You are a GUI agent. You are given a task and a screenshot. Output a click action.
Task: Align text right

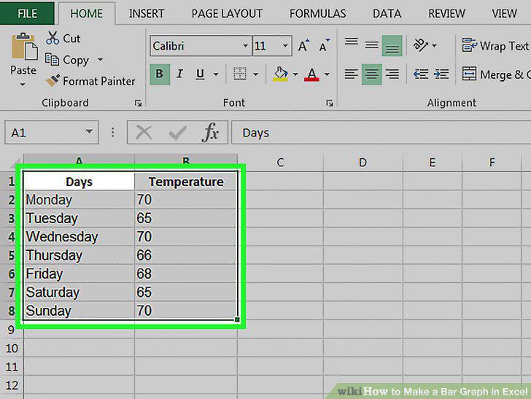(x=392, y=74)
